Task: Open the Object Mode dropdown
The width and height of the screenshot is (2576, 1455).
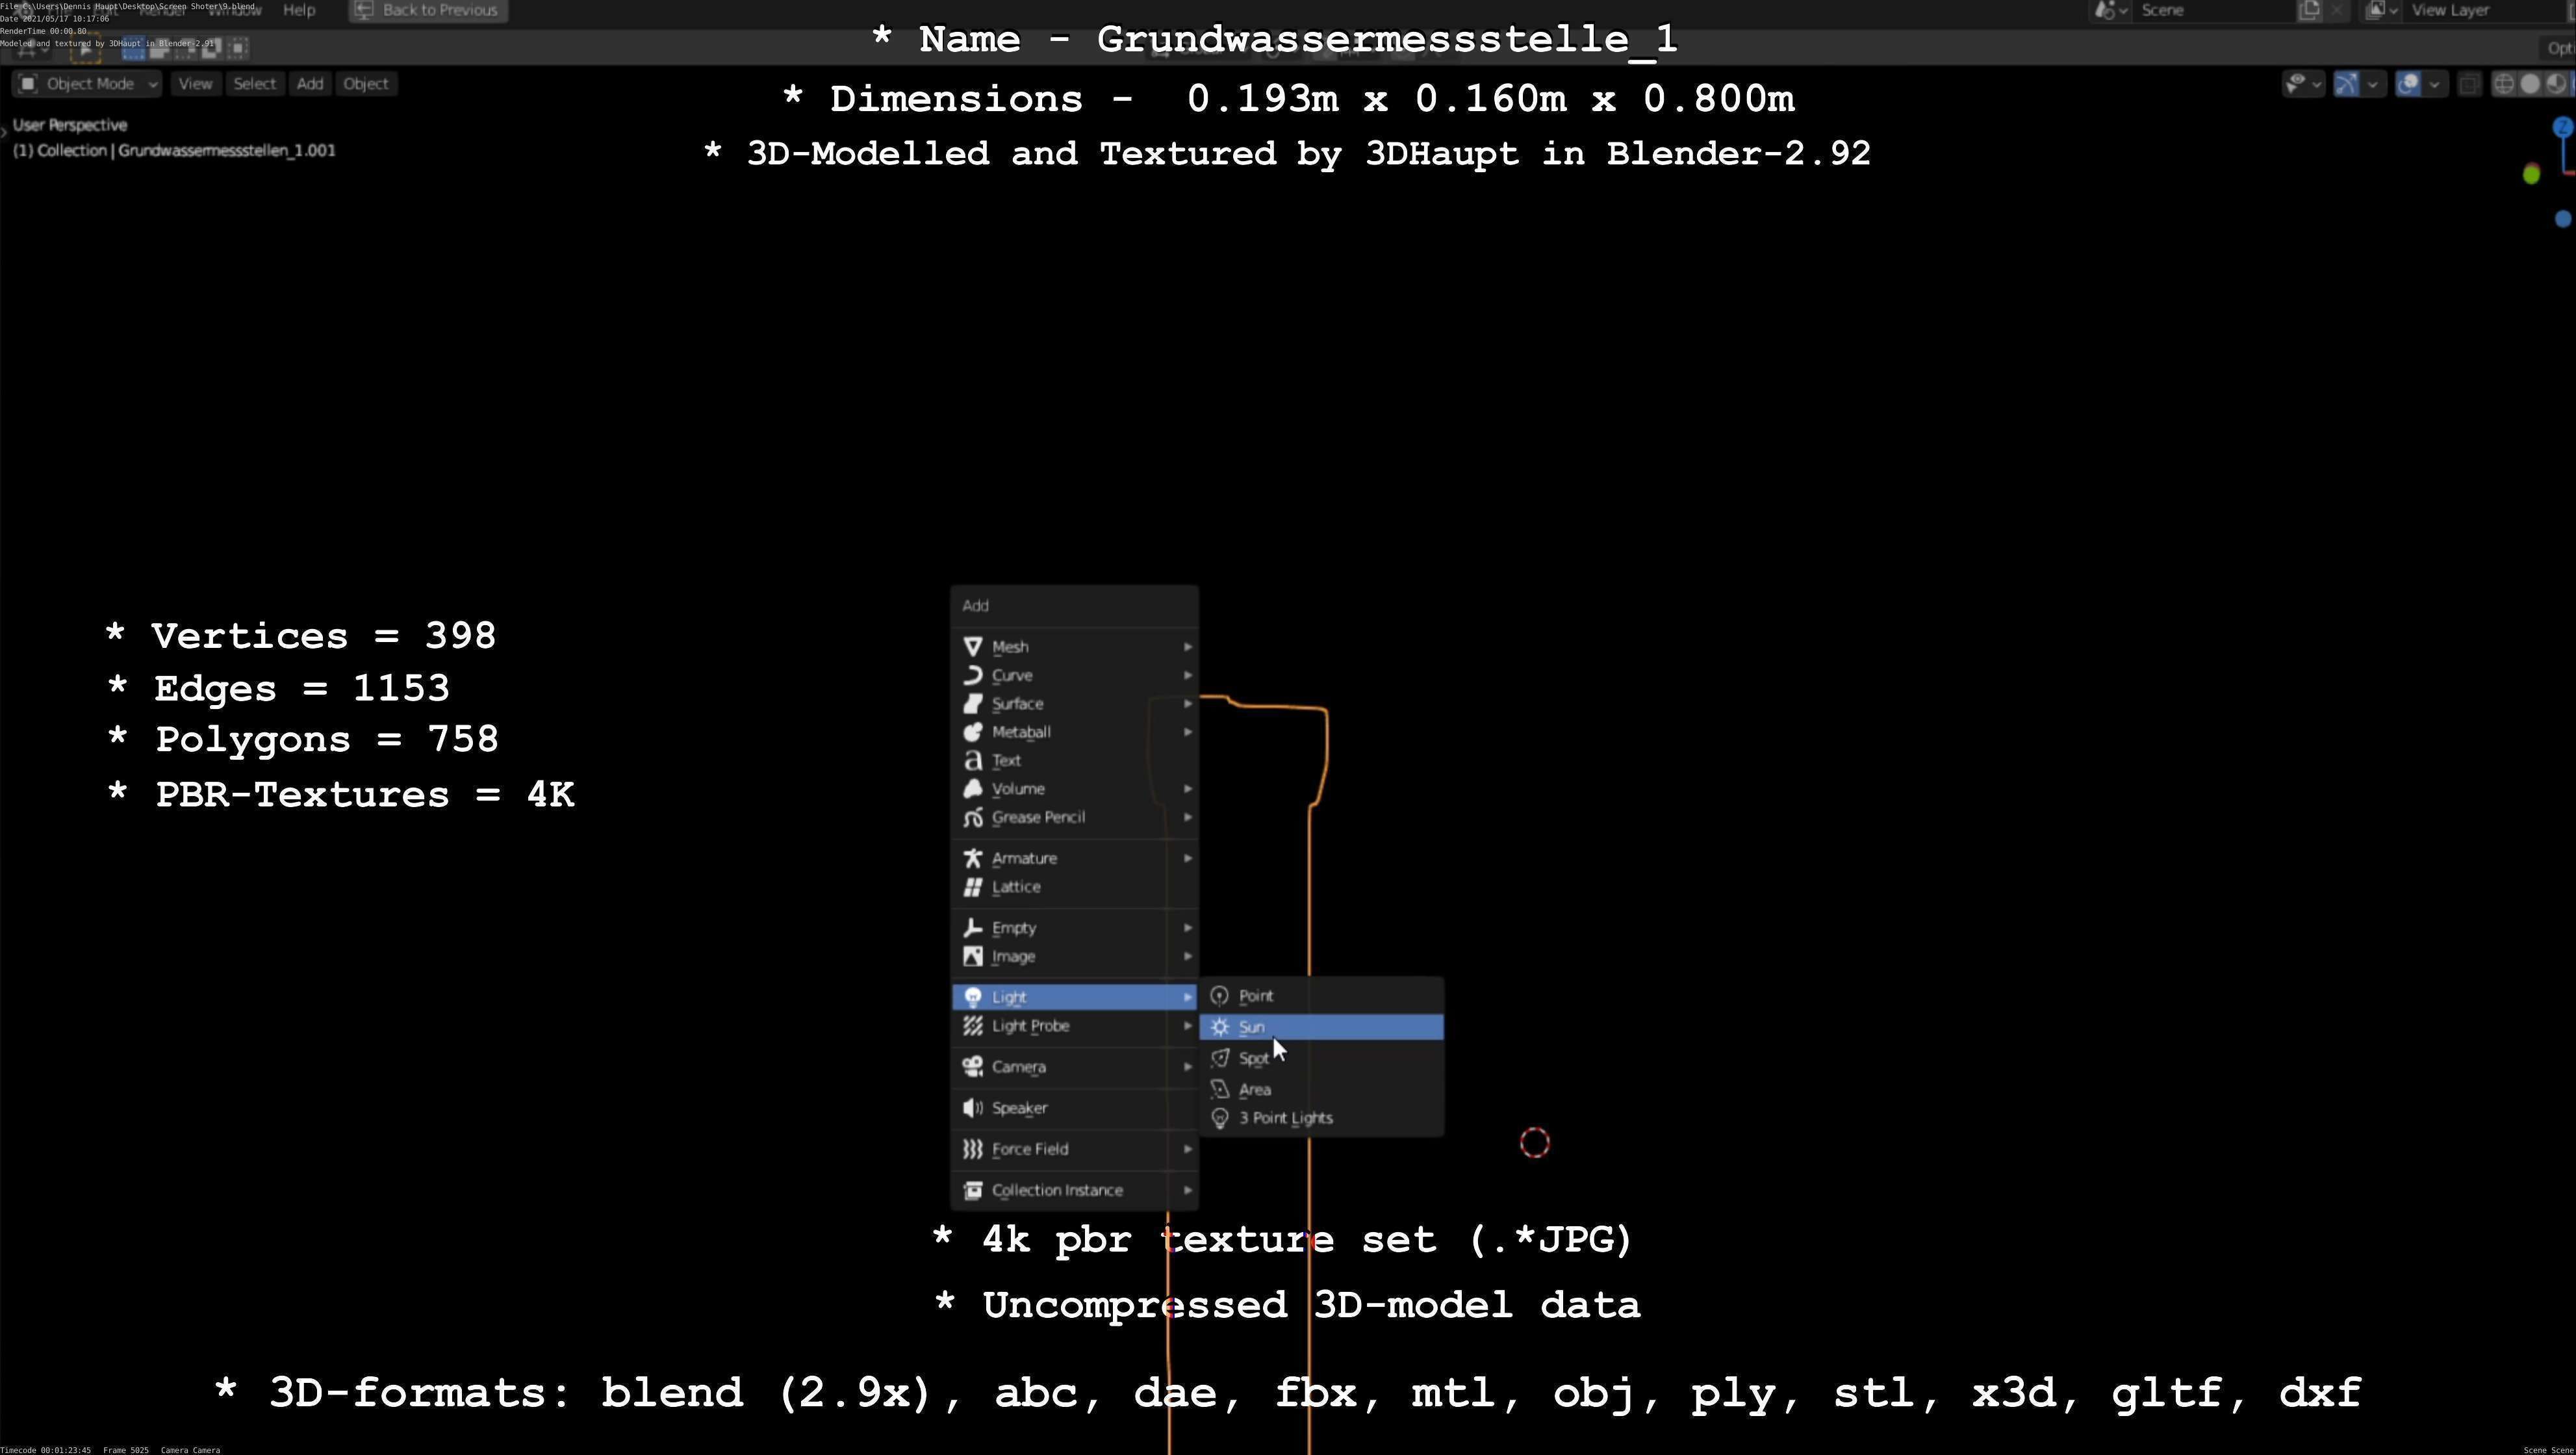Action: 88,84
